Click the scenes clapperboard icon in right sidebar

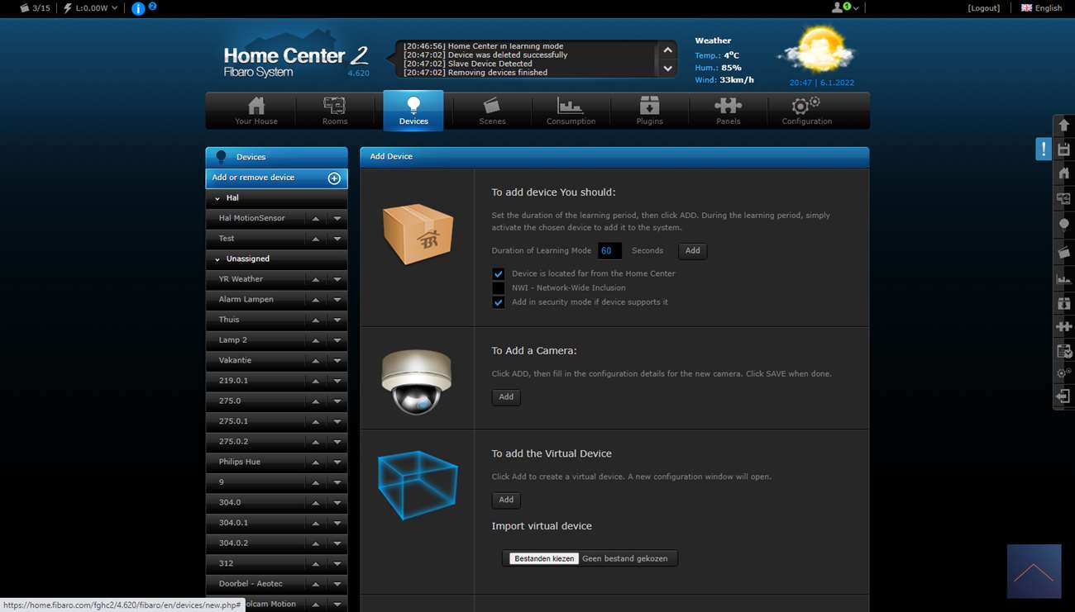click(x=1064, y=253)
